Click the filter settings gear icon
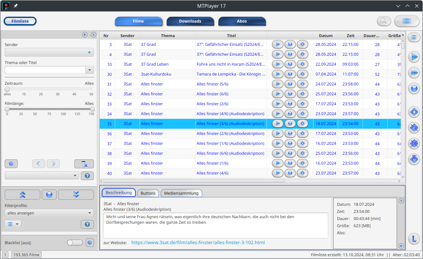Viewport: 423px width, 259px height. [11, 164]
